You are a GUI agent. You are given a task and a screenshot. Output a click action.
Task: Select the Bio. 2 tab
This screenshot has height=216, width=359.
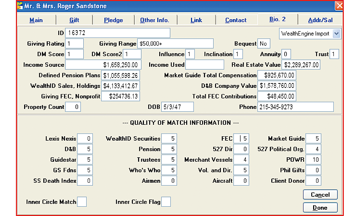(x=278, y=19)
